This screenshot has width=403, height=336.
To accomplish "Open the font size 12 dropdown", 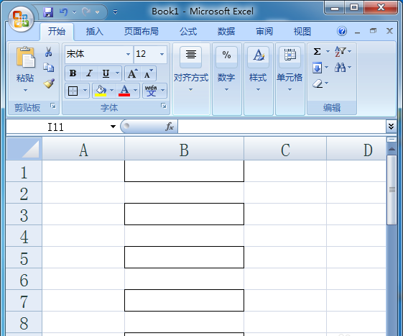I will tap(162, 55).
